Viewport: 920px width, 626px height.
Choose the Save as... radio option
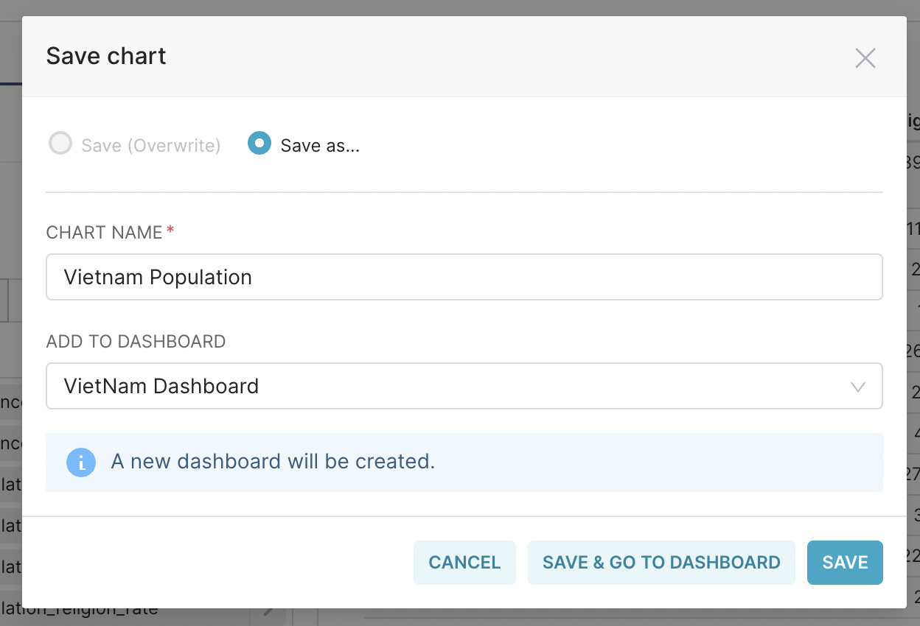259,143
